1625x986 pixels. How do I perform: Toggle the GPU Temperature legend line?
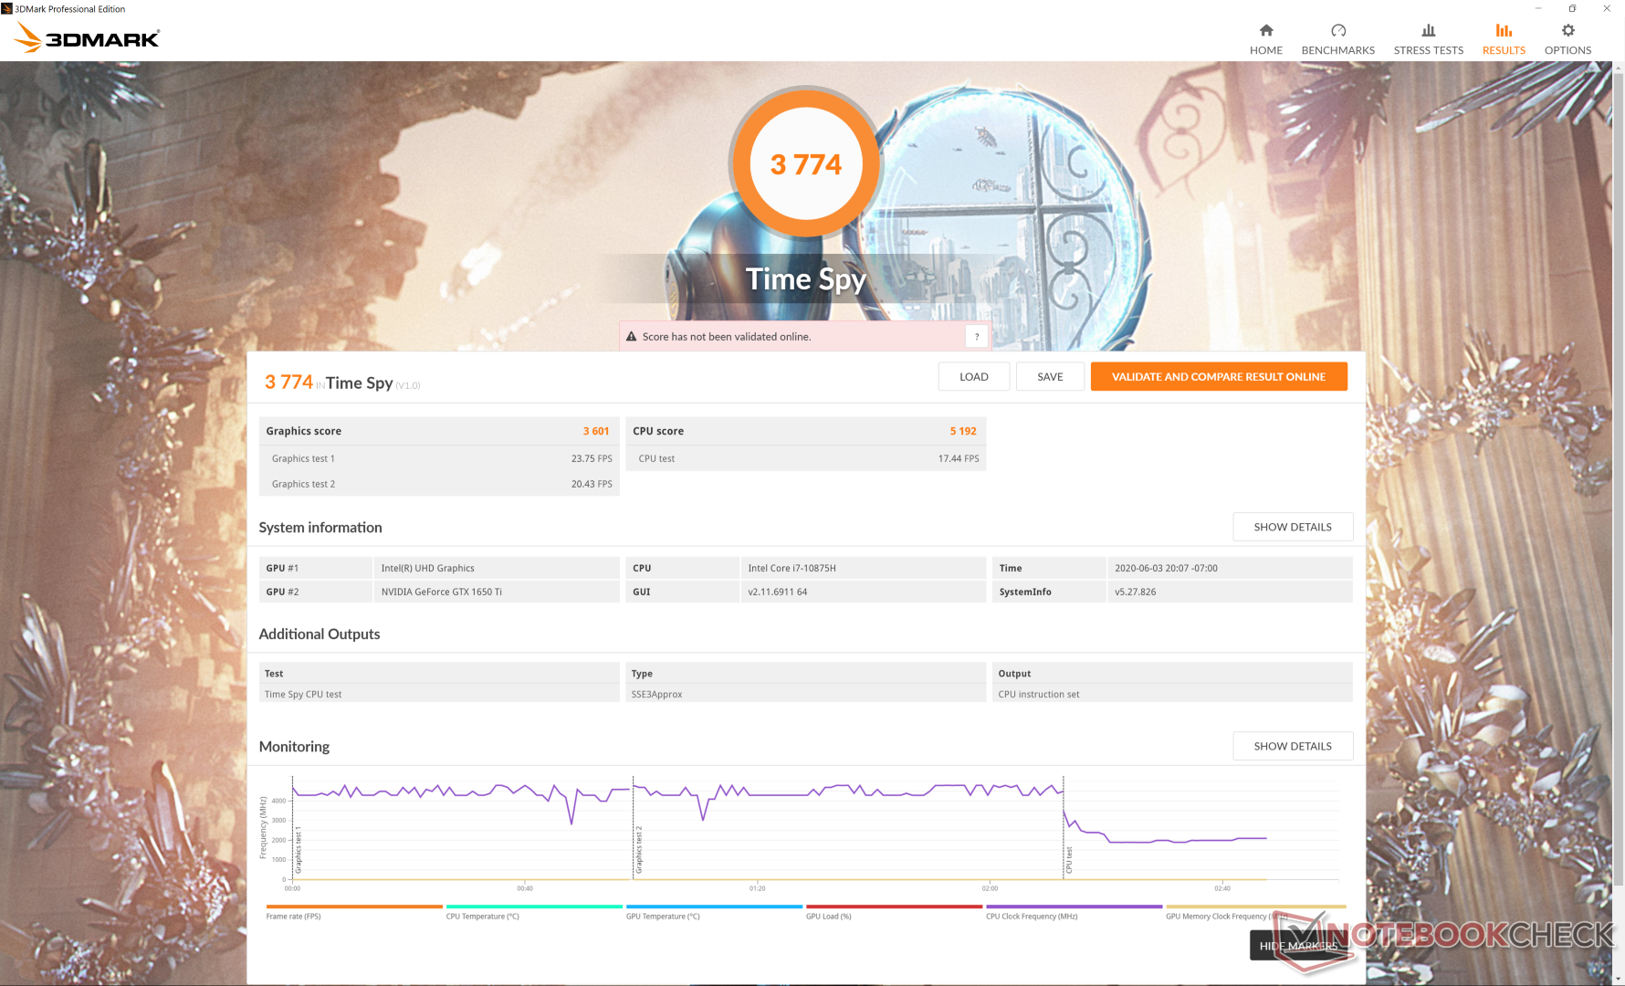714,912
